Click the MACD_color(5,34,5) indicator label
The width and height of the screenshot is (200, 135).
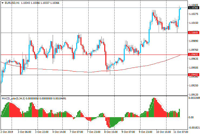click(14, 98)
